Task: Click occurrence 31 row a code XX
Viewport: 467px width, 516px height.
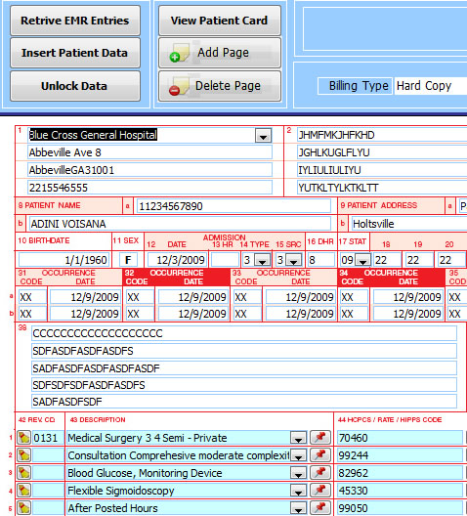Action: (32, 297)
